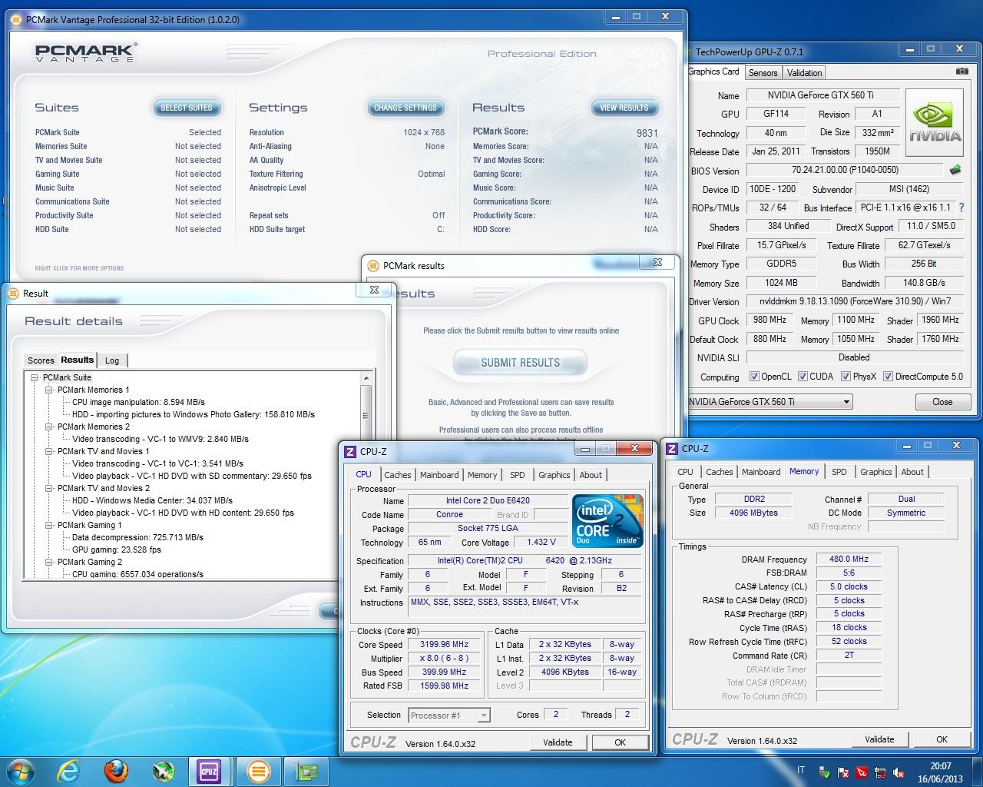
Task: Click the IT language indicator
Action: 801,770
